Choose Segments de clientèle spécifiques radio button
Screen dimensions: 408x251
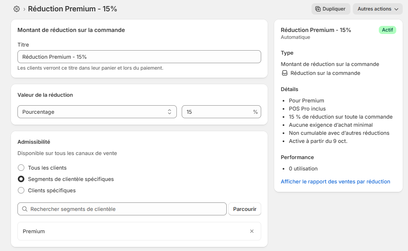[21, 179]
